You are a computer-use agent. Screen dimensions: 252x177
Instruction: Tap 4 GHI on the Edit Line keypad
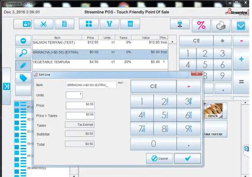(x=142, y=115)
